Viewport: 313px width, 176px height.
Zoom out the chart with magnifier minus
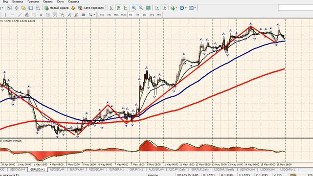click(x=141, y=8)
